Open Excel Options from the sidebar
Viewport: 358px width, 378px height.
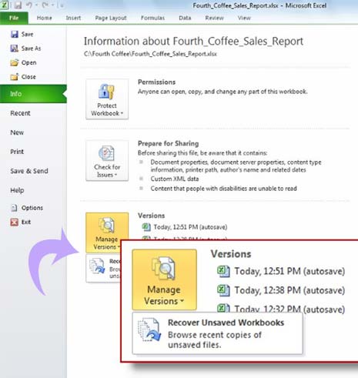point(27,208)
